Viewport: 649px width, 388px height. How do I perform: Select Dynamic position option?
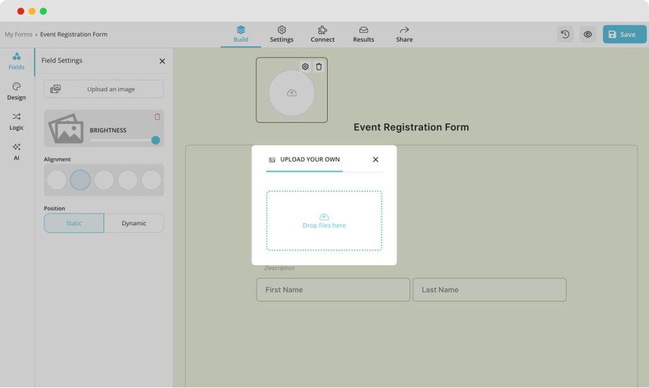click(x=134, y=223)
